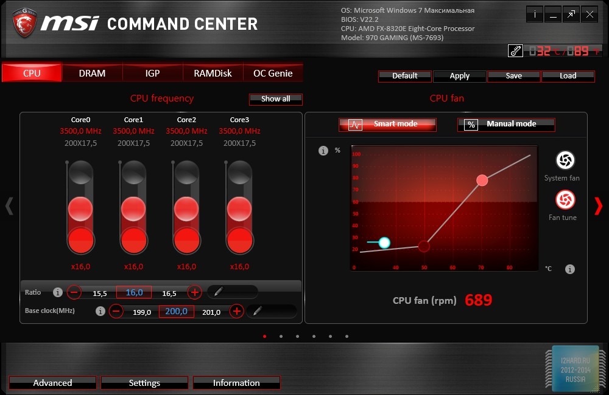The image size is (609, 395).
Task: Decrease Base clock with minus button
Action: (116, 311)
